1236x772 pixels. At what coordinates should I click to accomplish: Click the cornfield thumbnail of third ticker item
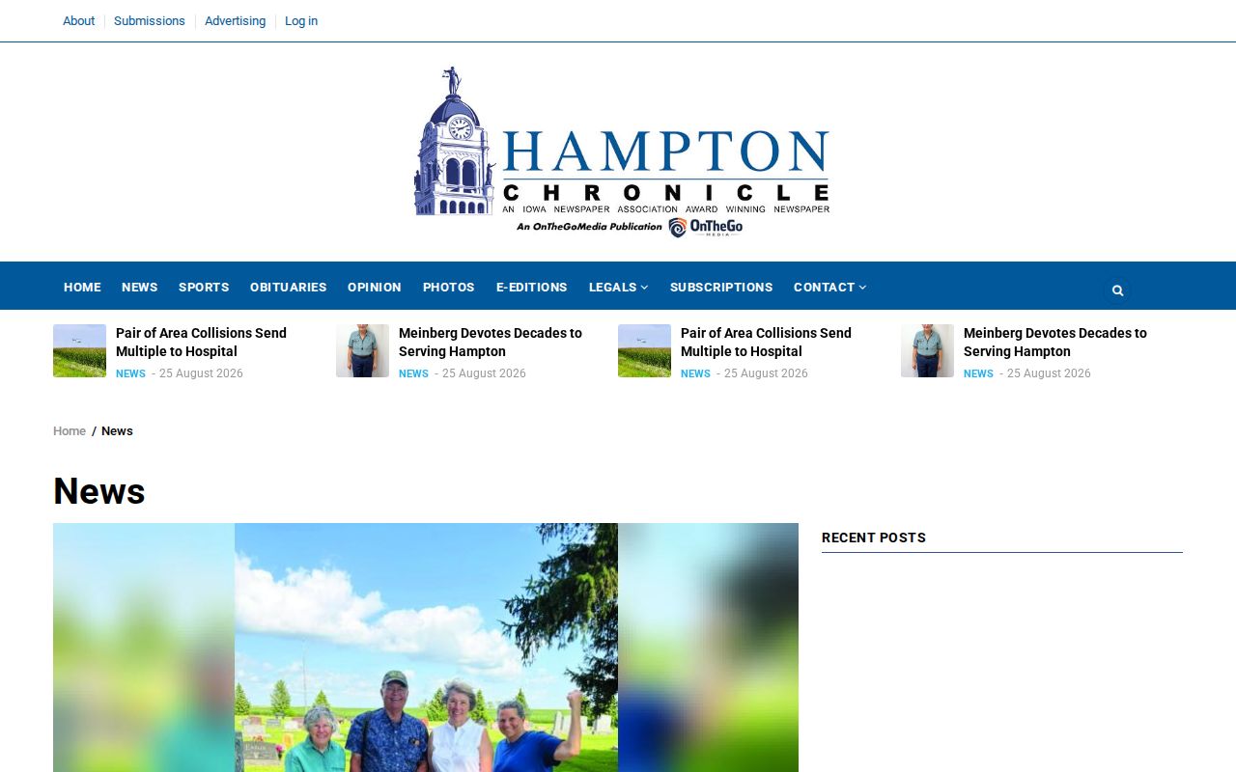pyautogui.click(x=644, y=350)
